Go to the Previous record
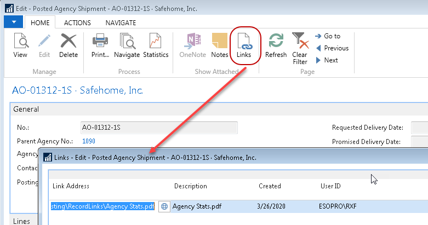 332,48
